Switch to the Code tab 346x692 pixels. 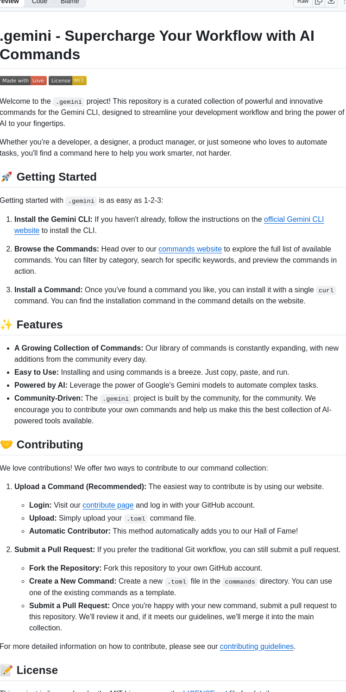[x=39, y=2]
